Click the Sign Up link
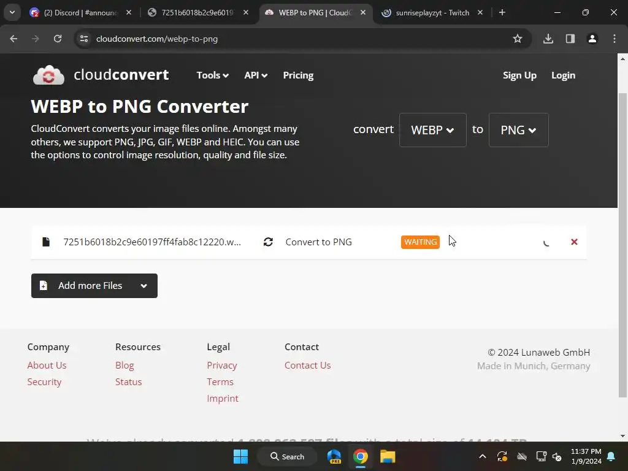628x471 pixels. [x=519, y=75]
